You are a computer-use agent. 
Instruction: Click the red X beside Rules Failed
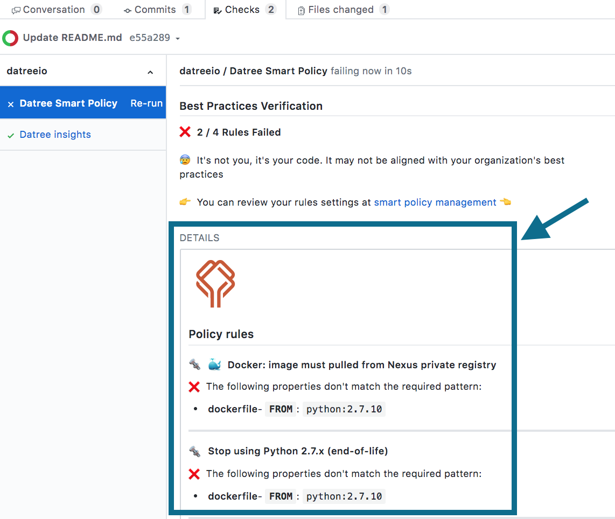click(x=185, y=132)
